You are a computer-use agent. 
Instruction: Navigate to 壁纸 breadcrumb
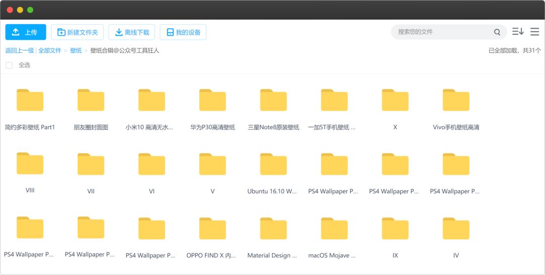76,50
